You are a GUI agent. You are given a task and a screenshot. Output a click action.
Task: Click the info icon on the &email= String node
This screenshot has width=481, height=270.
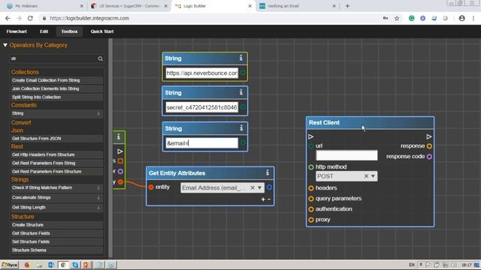(x=241, y=128)
